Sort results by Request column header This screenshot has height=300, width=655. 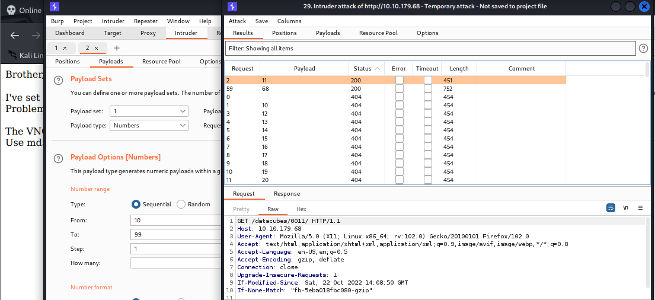click(x=242, y=69)
